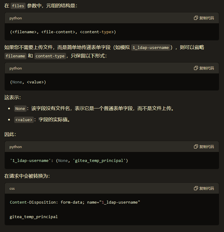Click copy icon for the (None, <value>) code block
This screenshot has width=224, height=232.
(x=196, y=68)
